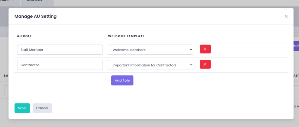Viewport: 299px width, 127px height.
Task: Open the Welcome Members! template dropdown
Action: coord(150,50)
